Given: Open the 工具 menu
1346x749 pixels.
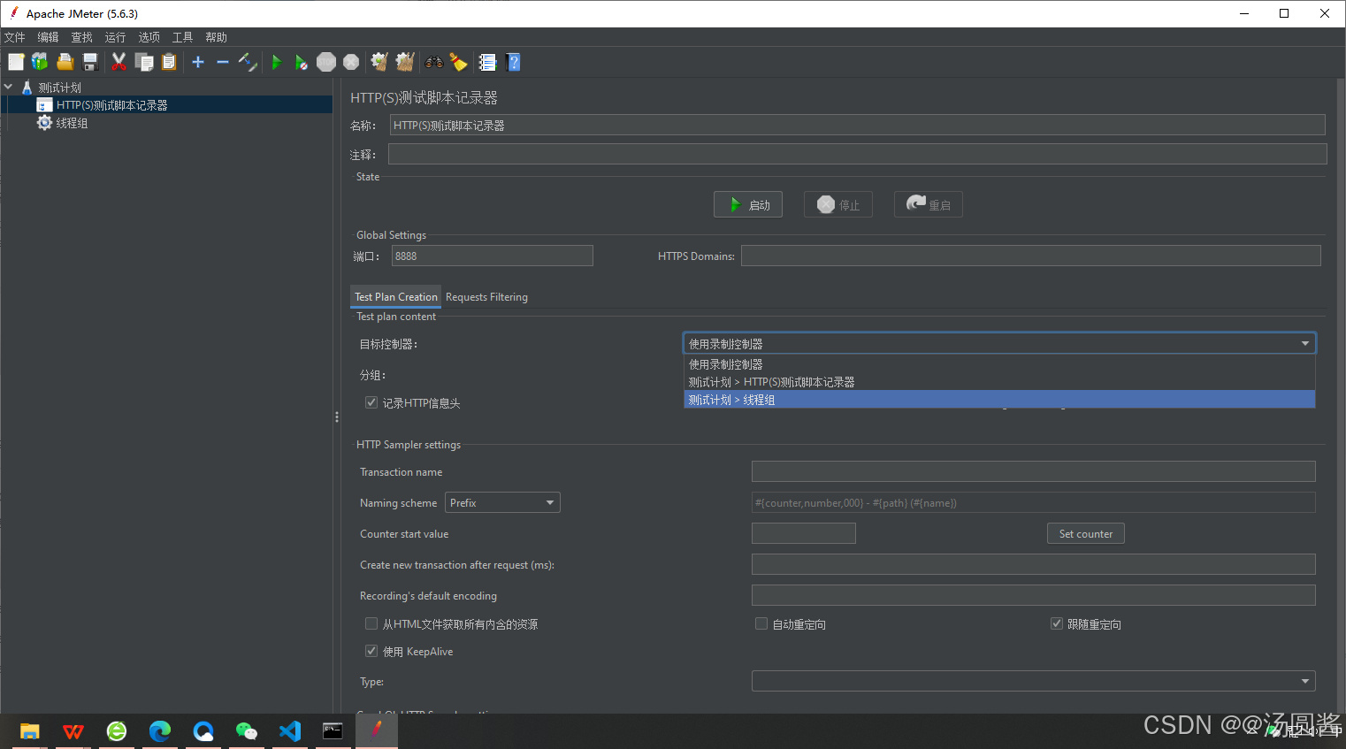Looking at the screenshot, I should (182, 37).
